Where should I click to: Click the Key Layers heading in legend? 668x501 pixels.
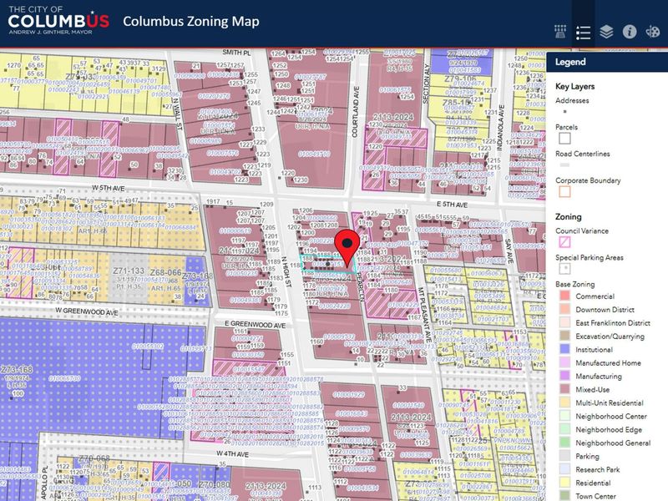click(574, 87)
